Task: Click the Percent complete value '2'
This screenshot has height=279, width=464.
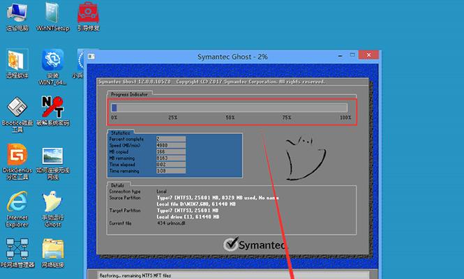Action: [171, 139]
